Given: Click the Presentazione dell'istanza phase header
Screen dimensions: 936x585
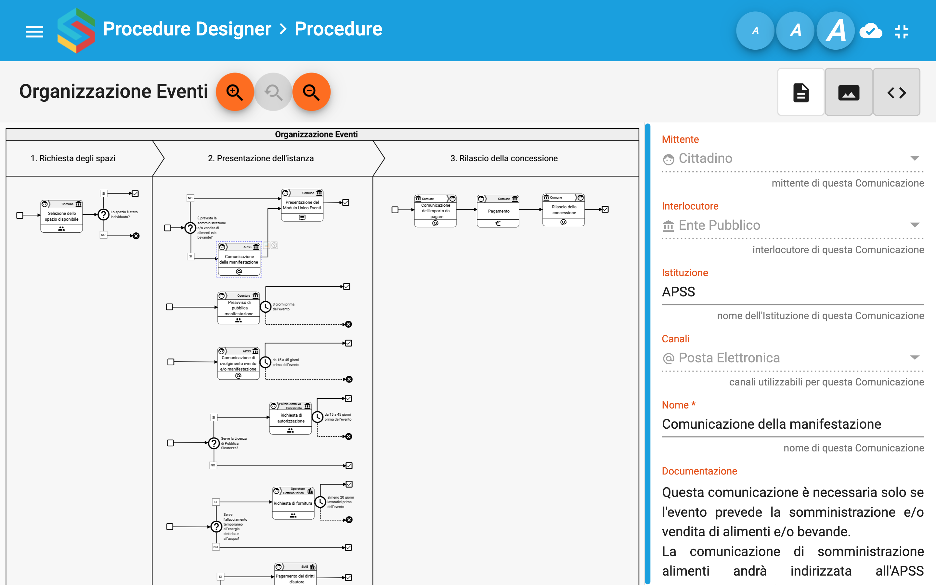Looking at the screenshot, I should [x=261, y=158].
